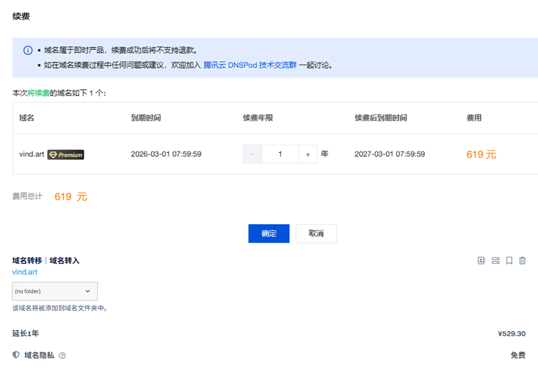
Task: Open the (no folder) dropdown
Action: (x=55, y=291)
